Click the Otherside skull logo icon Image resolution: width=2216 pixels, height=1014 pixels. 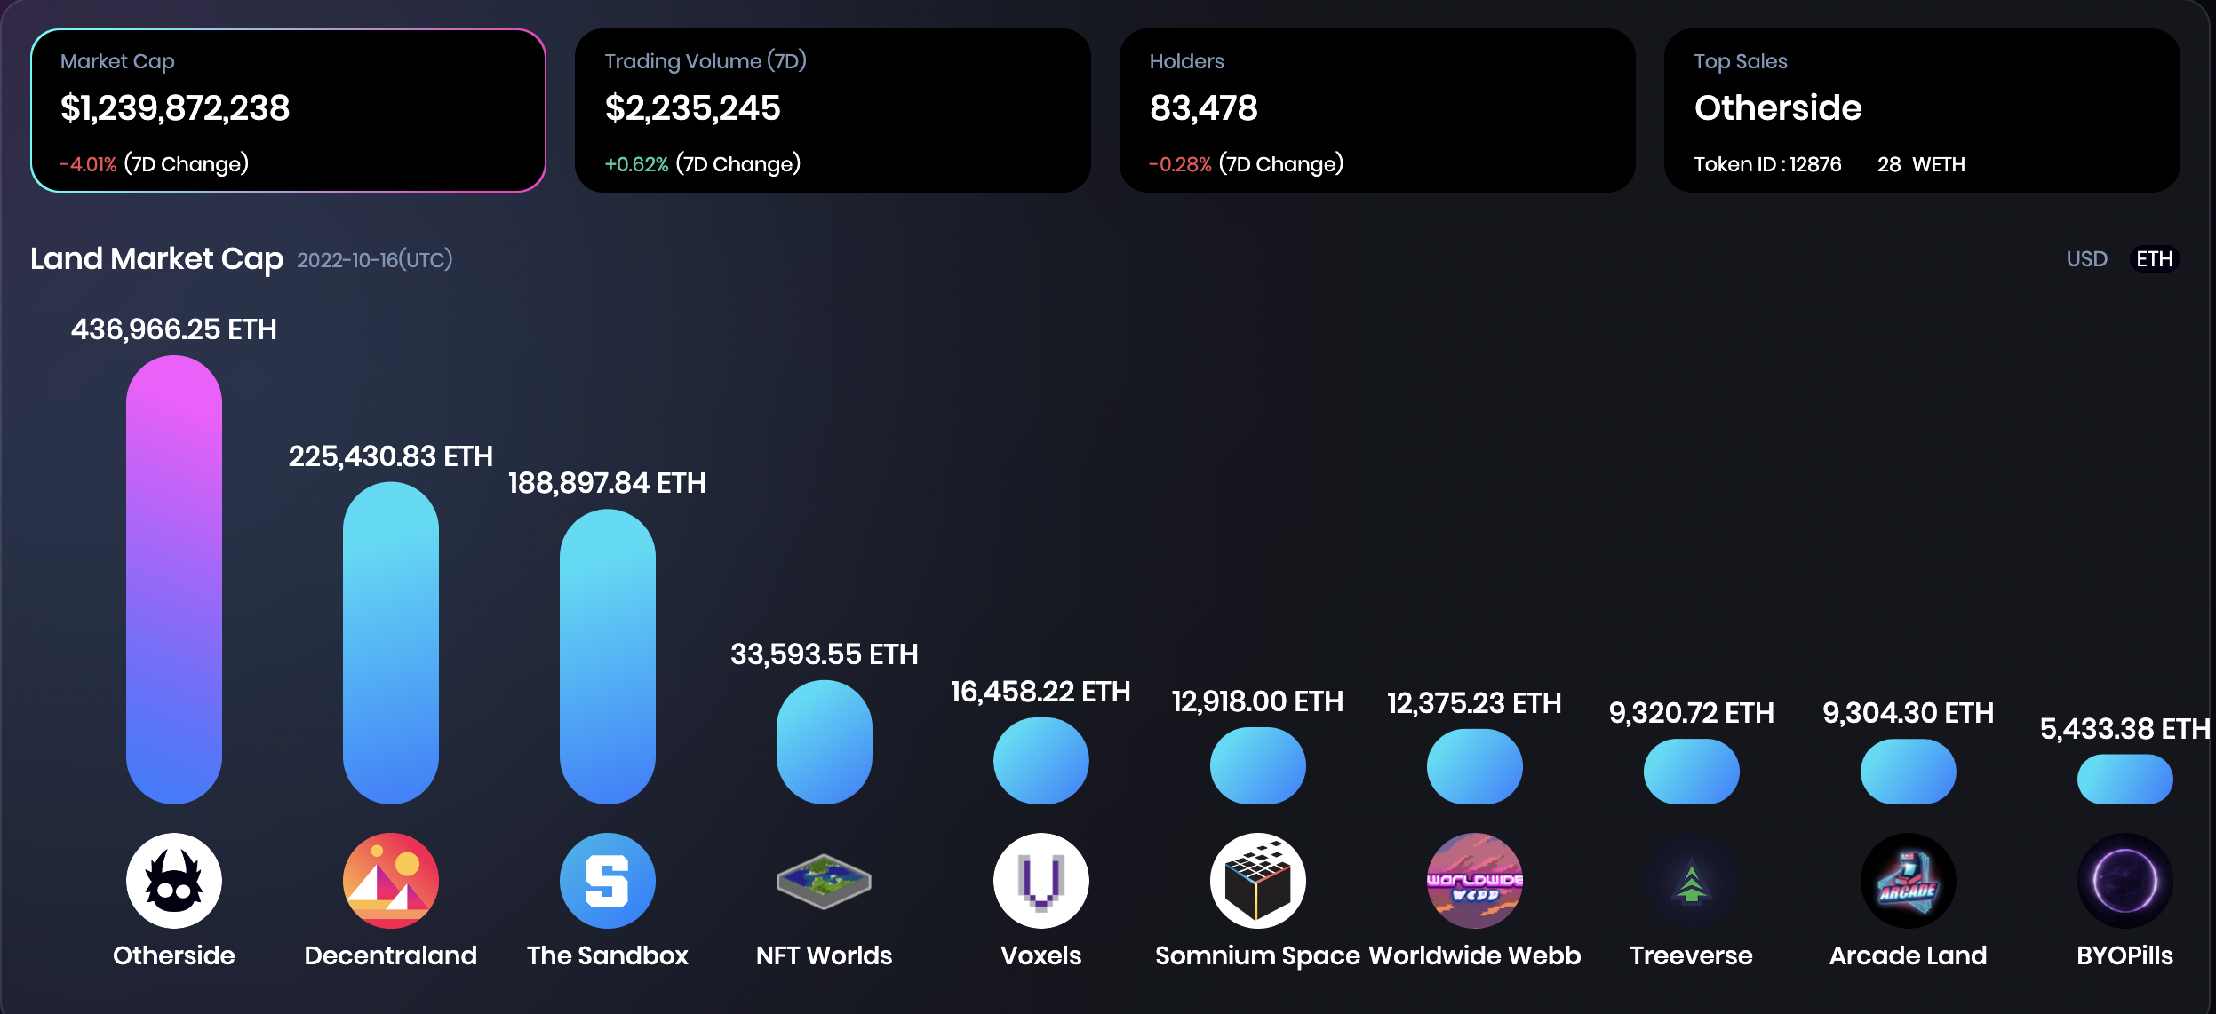pyautogui.click(x=174, y=880)
